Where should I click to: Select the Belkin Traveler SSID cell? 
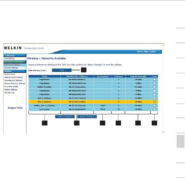click(x=45, y=87)
